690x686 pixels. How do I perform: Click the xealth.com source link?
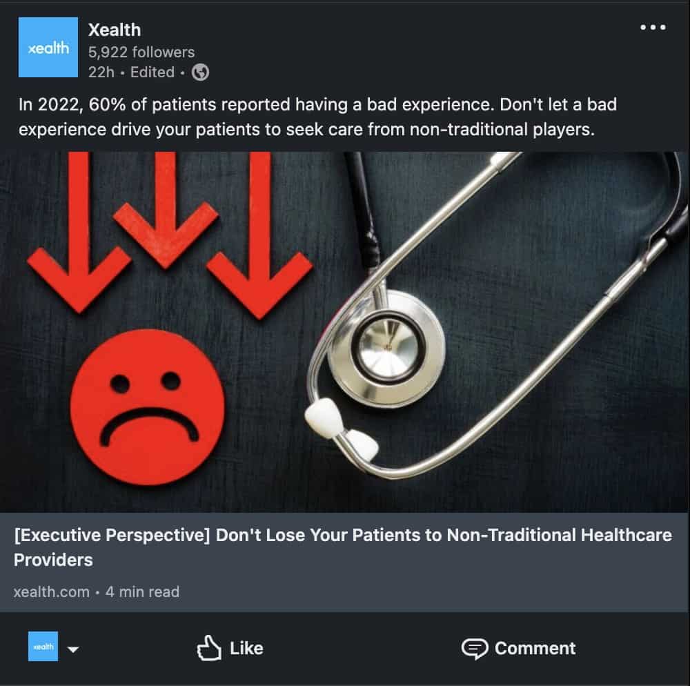[x=52, y=592]
